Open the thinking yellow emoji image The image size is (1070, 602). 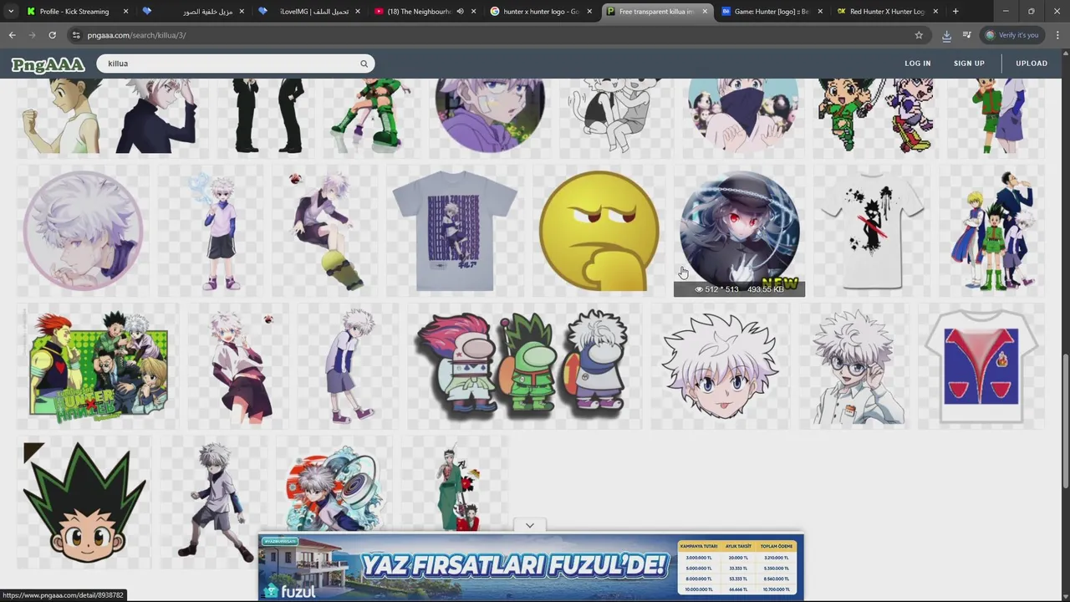599,231
